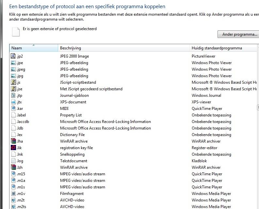Select 'XPS-viewer' program entry
259x209 pixels.
(x=201, y=102)
